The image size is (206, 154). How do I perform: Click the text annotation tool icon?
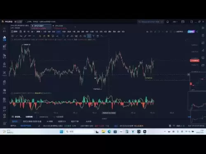[x=21, y=36]
